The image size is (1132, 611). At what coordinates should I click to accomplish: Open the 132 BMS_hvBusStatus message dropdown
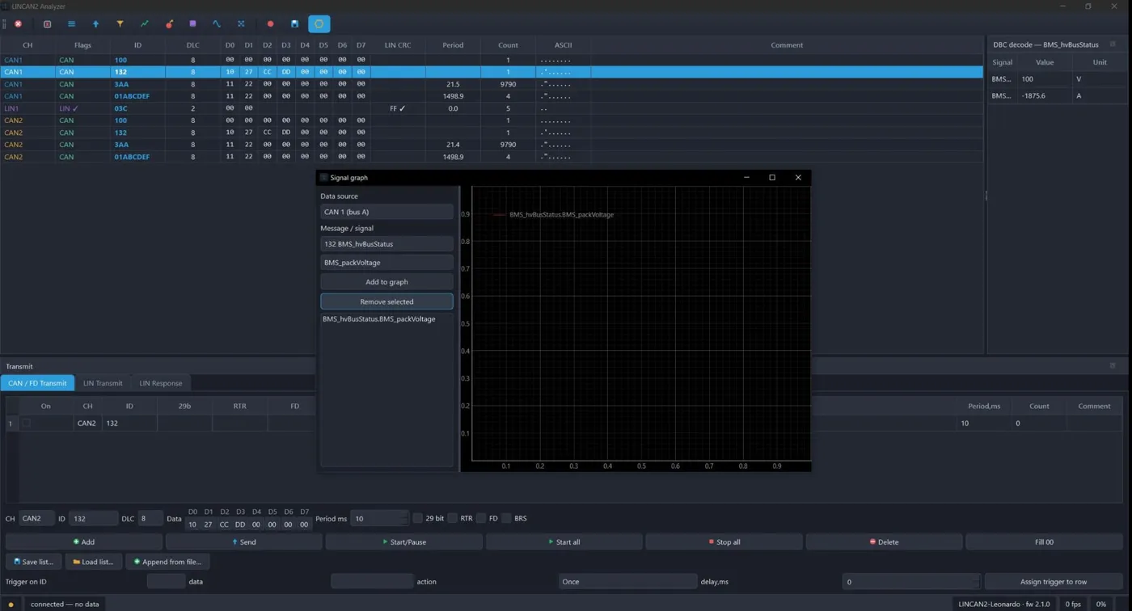tap(386, 243)
